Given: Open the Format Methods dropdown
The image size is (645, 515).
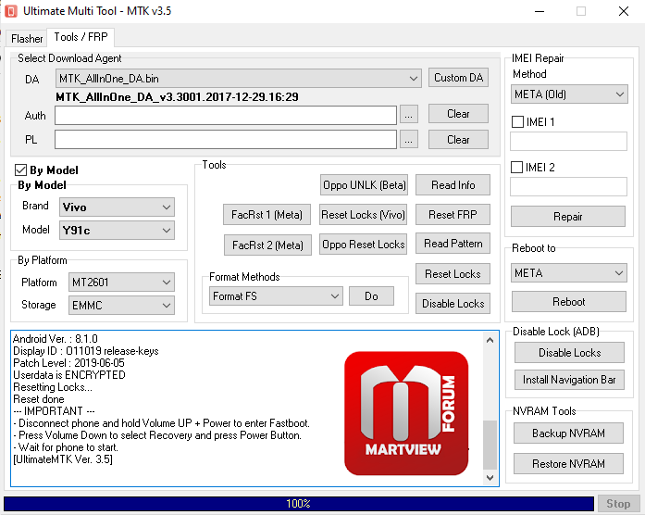Looking at the screenshot, I should tap(276, 296).
